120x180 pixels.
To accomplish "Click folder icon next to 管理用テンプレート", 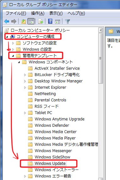I will tap(18, 56).
